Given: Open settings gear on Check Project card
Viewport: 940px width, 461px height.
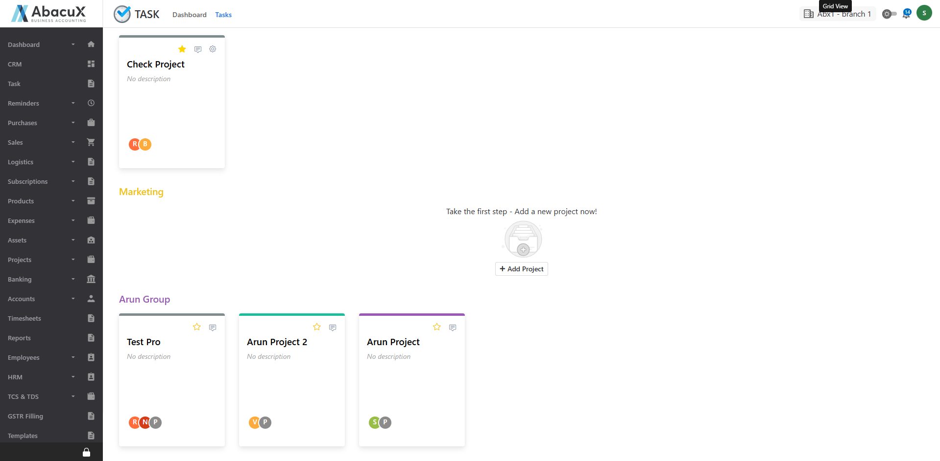Looking at the screenshot, I should (213, 49).
